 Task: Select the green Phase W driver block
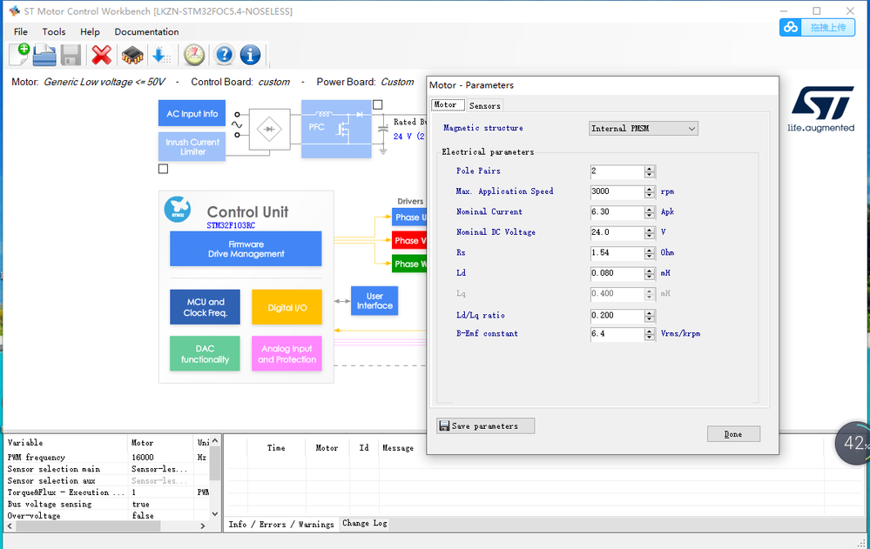409,264
